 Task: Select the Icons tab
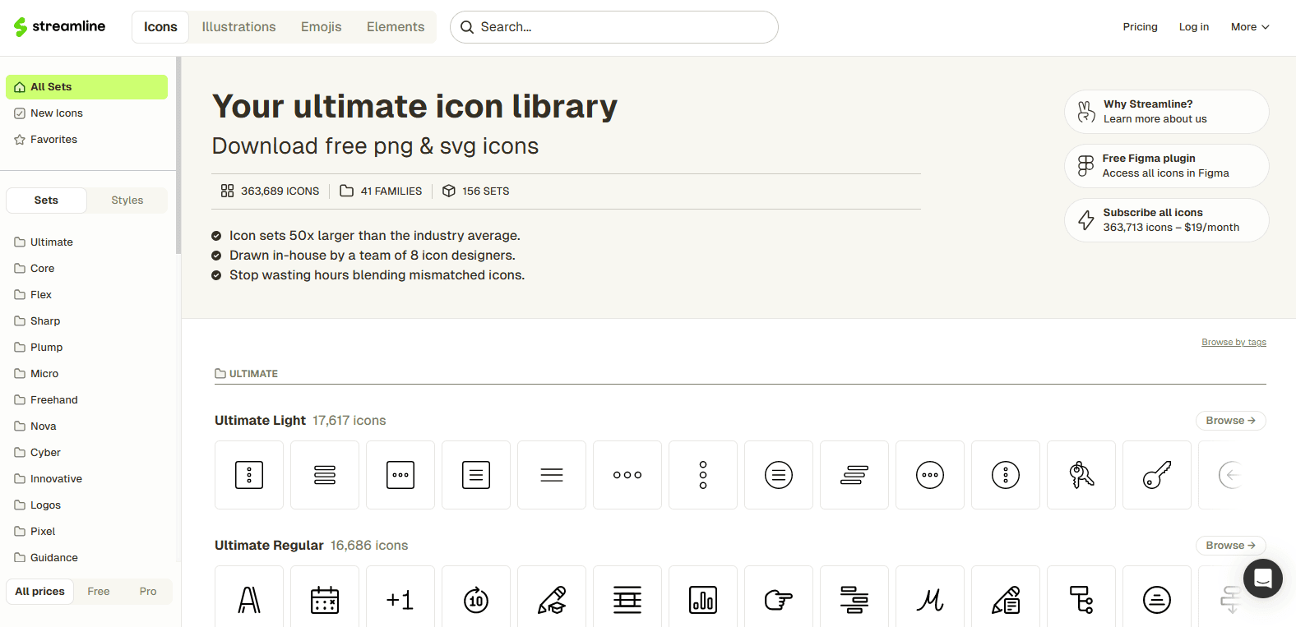tap(160, 27)
